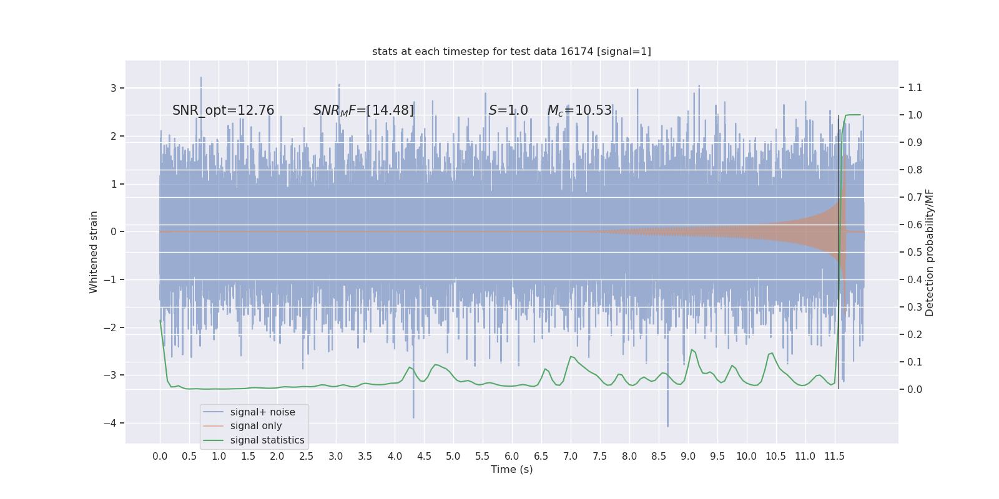Click the 'Detection probability/MF' axis label
Viewport: 999px width, 499px height.
tap(930, 253)
